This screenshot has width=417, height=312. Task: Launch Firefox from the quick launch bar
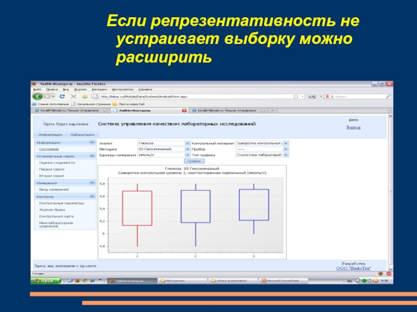click(77, 281)
